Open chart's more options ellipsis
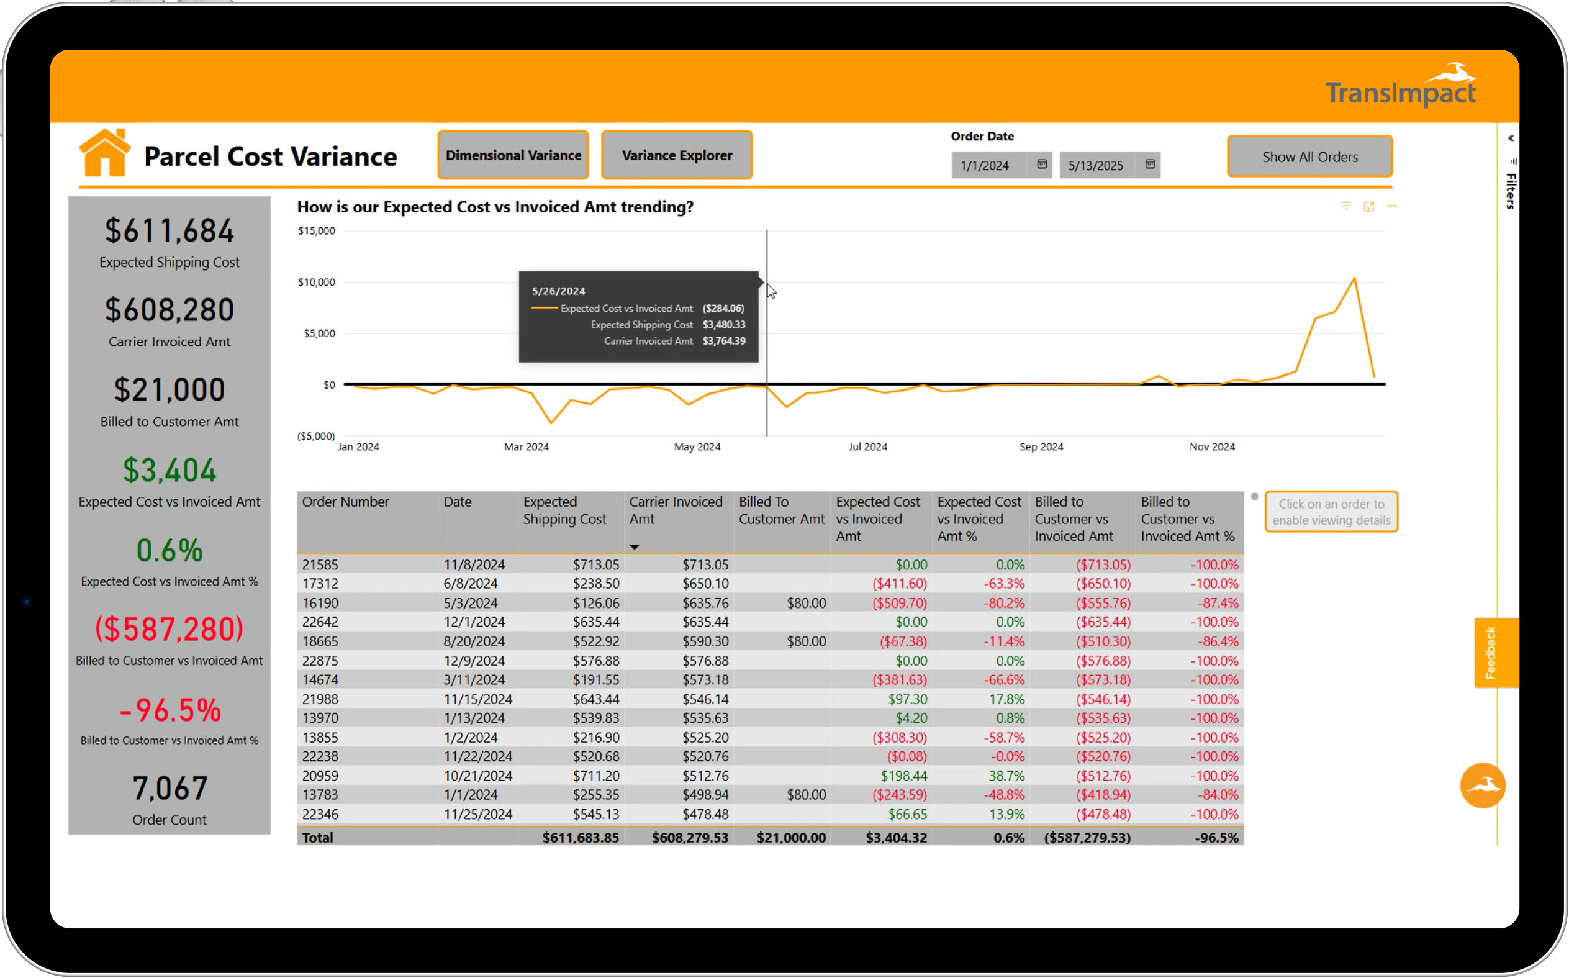The width and height of the screenshot is (1569, 978). point(1392,206)
